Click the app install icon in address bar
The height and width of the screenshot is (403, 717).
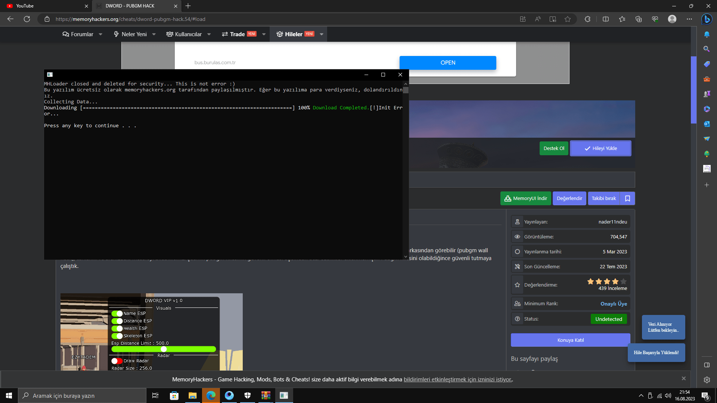pos(523,19)
